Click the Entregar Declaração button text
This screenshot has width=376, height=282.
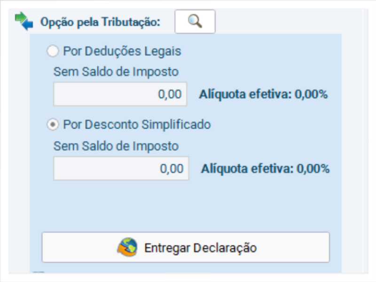coord(200,248)
